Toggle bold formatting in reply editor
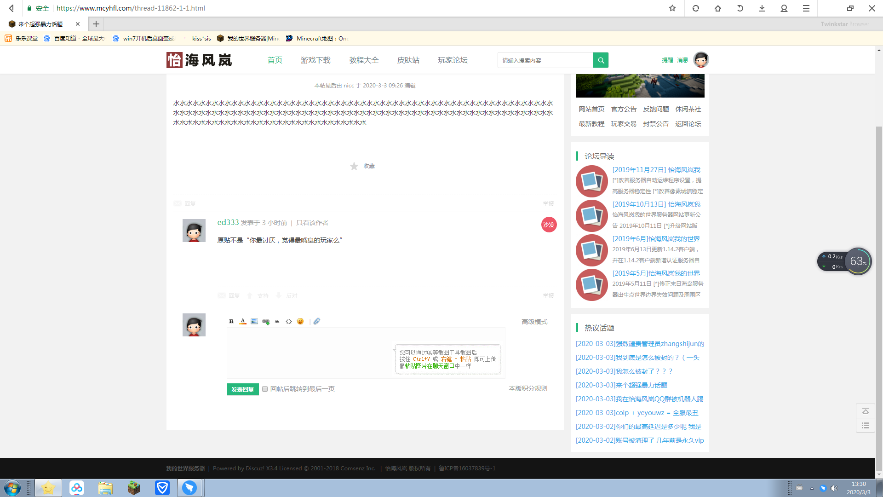The image size is (883, 497). click(231, 322)
